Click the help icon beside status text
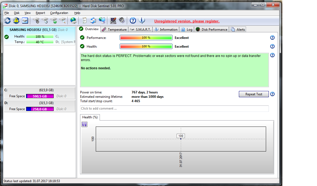The image size is (317, 186). (272, 55)
